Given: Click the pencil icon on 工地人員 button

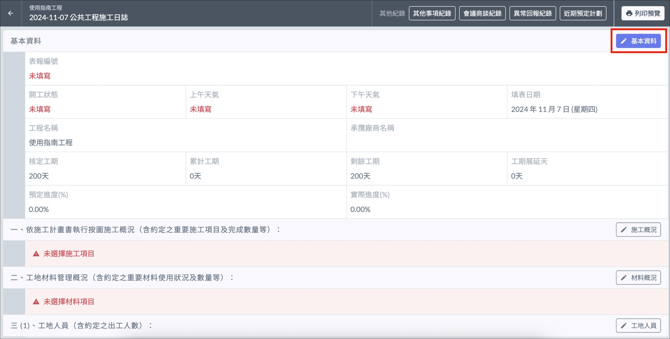Looking at the screenshot, I should [623, 326].
